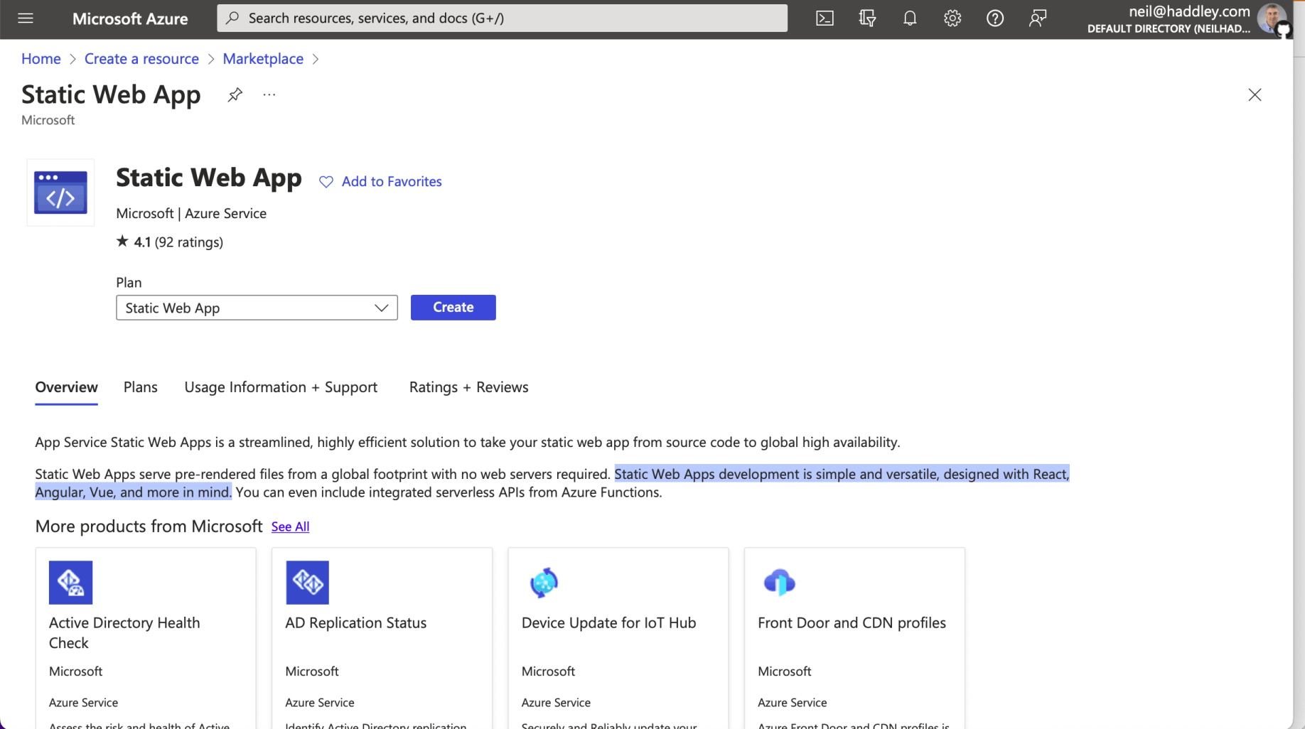Image resolution: width=1305 pixels, height=729 pixels.
Task: Click the rating star icon
Action: tap(122, 242)
